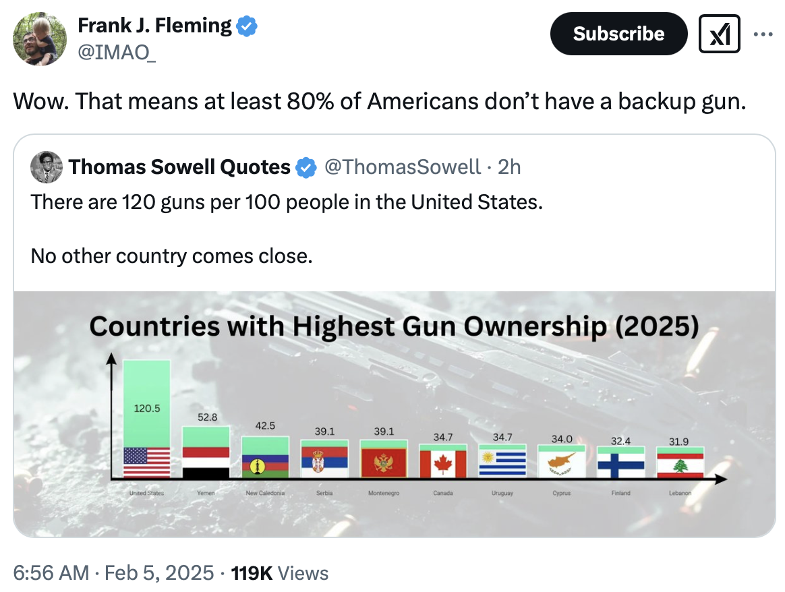Click the Subscribe button
Screen dimensions: 785x592
[x=618, y=34]
